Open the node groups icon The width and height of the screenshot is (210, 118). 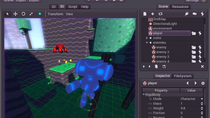195,14
